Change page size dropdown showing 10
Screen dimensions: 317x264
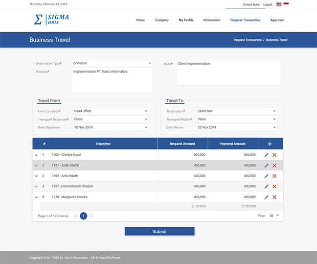click(274, 216)
